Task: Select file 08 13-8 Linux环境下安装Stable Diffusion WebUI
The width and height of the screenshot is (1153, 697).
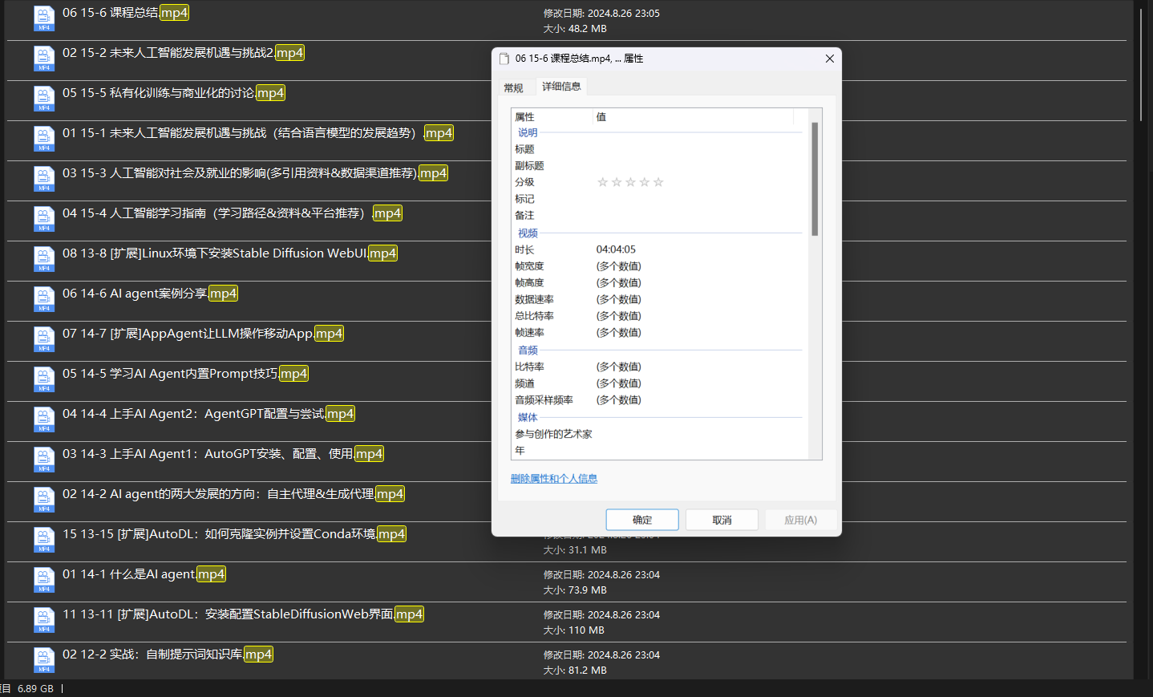Action: [x=230, y=253]
